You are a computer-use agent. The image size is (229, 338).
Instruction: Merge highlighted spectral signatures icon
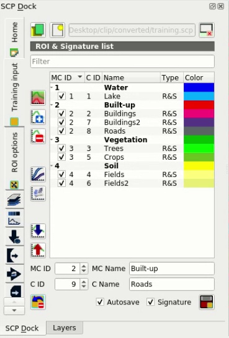pos(38,98)
